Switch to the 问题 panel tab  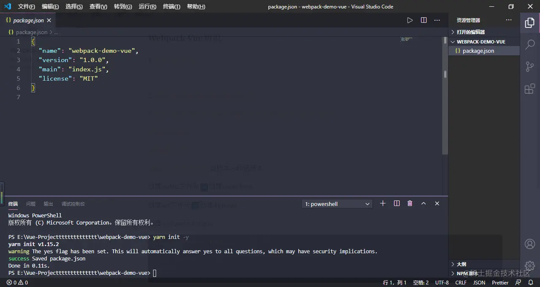pyautogui.click(x=30, y=204)
